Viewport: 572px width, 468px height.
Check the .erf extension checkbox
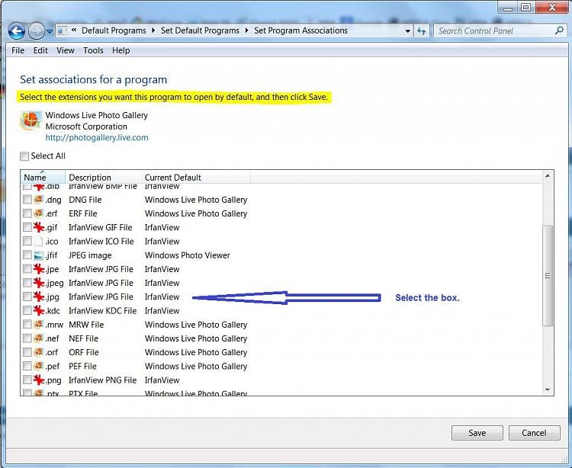[27, 213]
